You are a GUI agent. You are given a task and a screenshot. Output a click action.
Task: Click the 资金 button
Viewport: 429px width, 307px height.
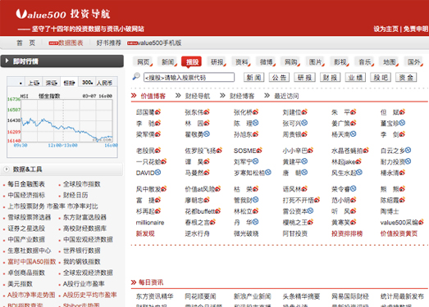406,77
